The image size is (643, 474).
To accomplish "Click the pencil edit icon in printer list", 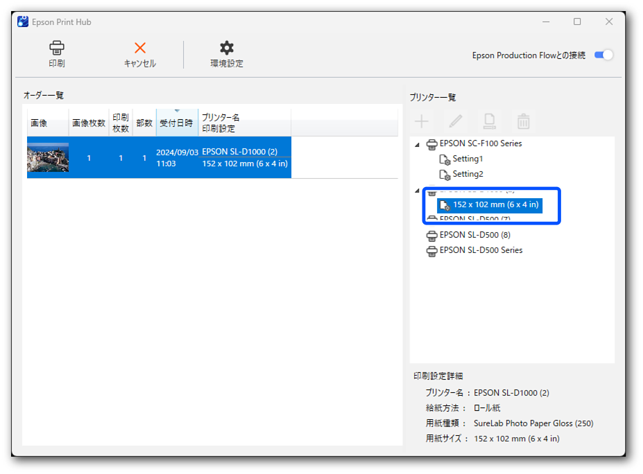I will [456, 122].
